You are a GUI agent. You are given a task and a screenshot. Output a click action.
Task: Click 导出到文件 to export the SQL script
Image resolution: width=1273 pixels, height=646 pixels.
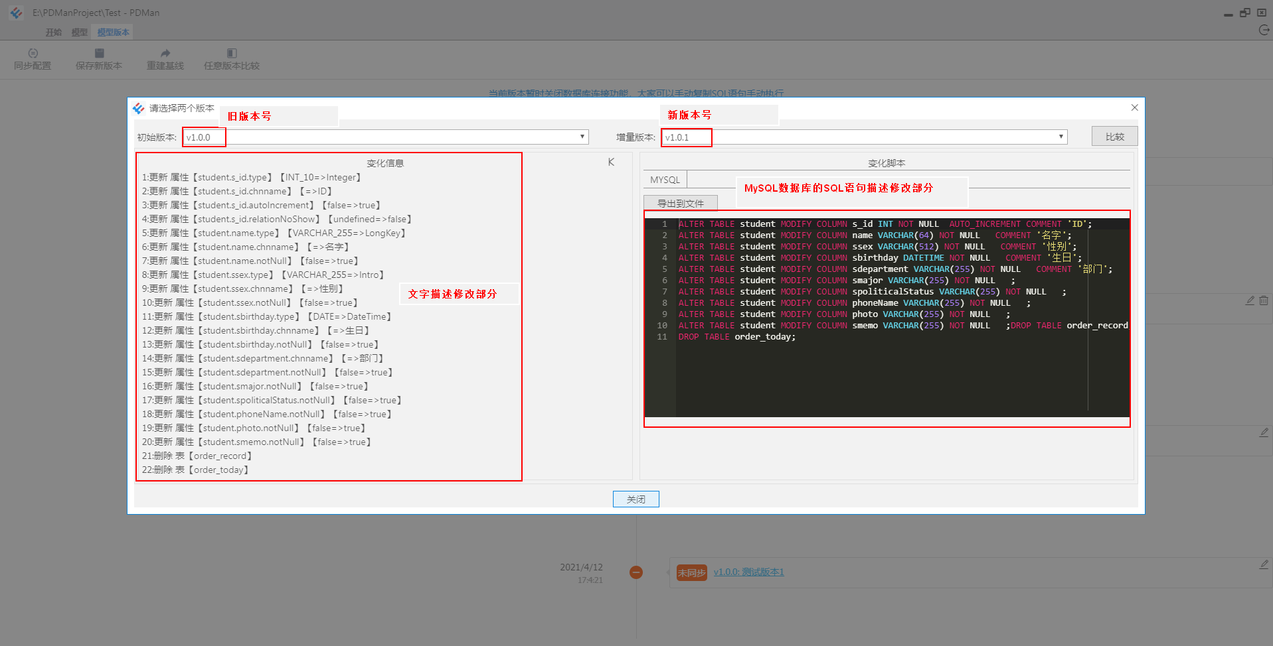(680, 202)
